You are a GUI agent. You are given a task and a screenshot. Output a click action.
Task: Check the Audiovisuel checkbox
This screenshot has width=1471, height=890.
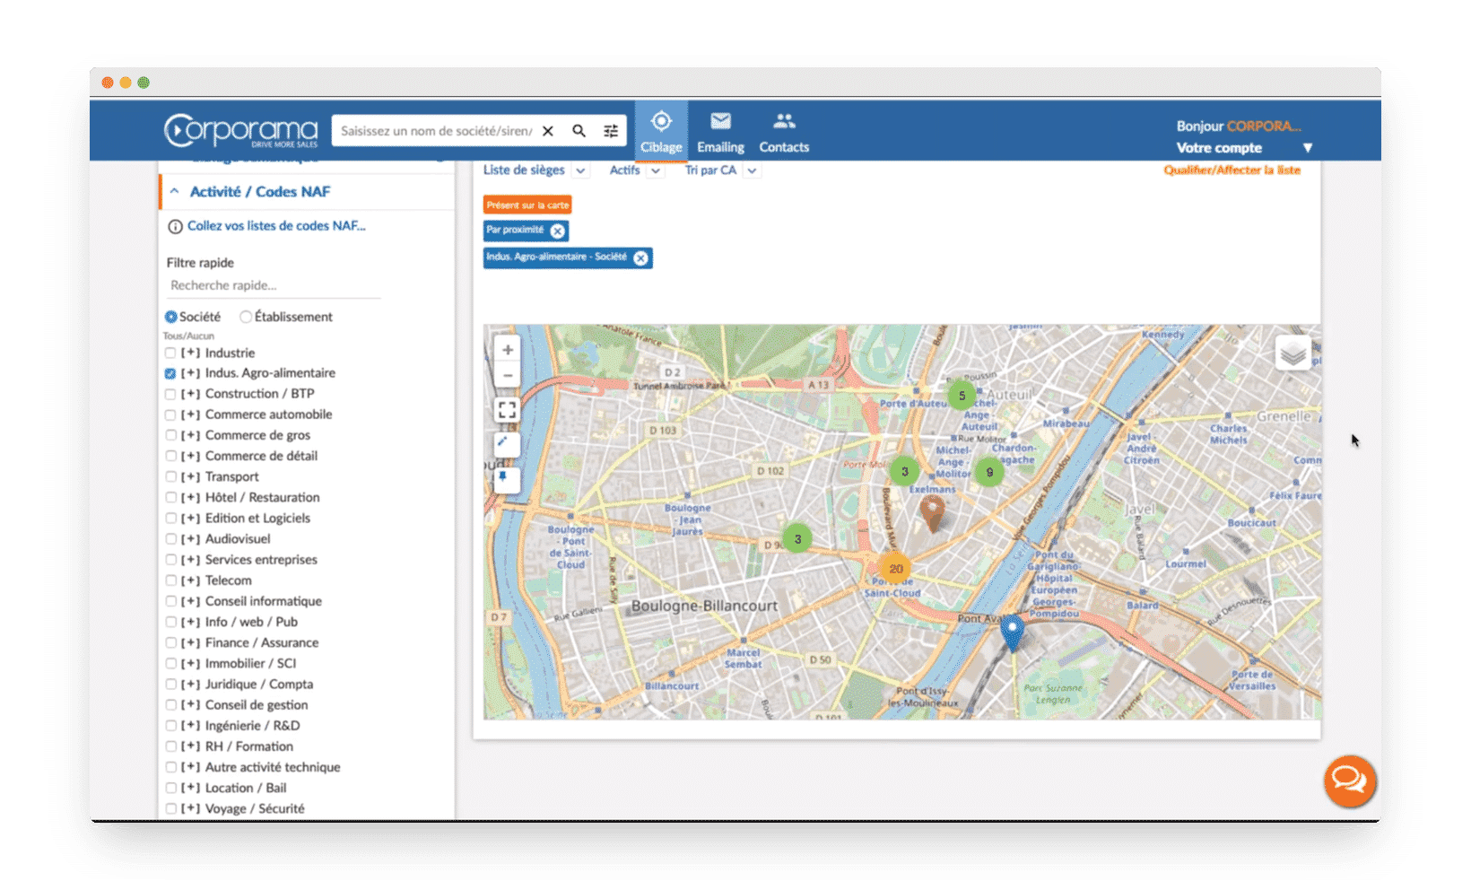point(170,539)
